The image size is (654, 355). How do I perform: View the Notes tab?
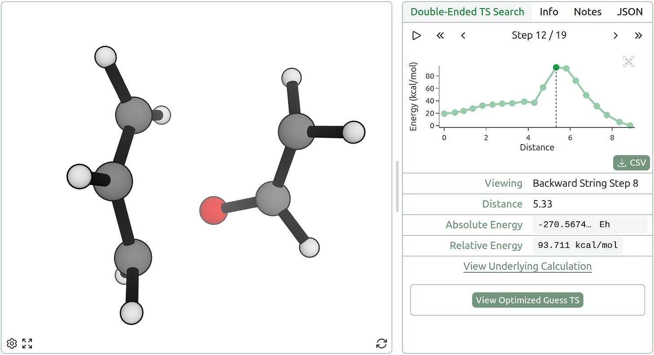click(587, 12)
